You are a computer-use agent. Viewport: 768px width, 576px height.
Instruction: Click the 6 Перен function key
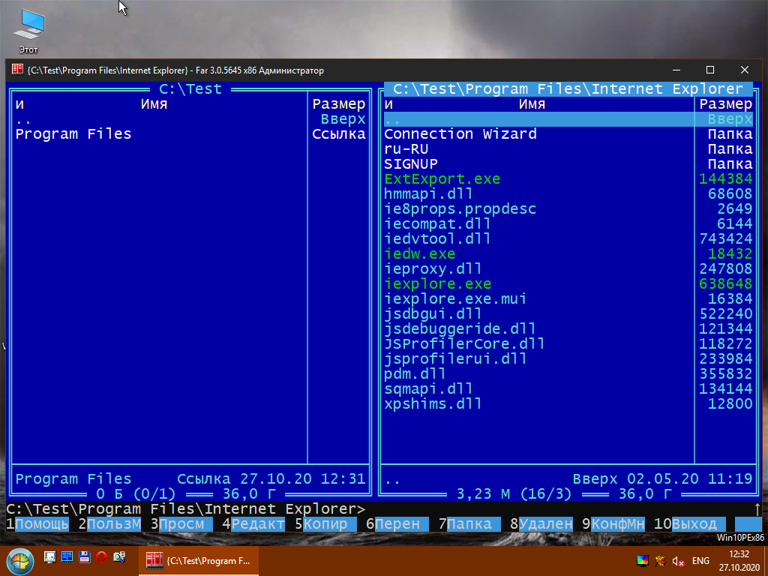397,524
